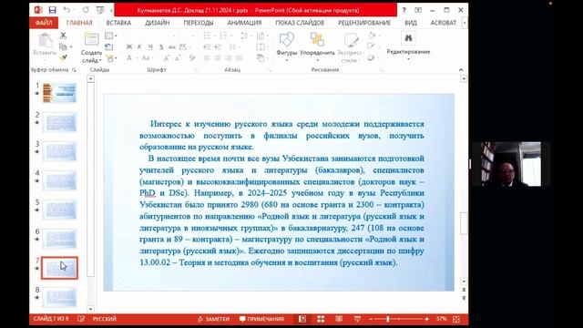
Task: Click the СЛАЙД 7 ИЗ 9 indicator
Action: pos(51,319)
